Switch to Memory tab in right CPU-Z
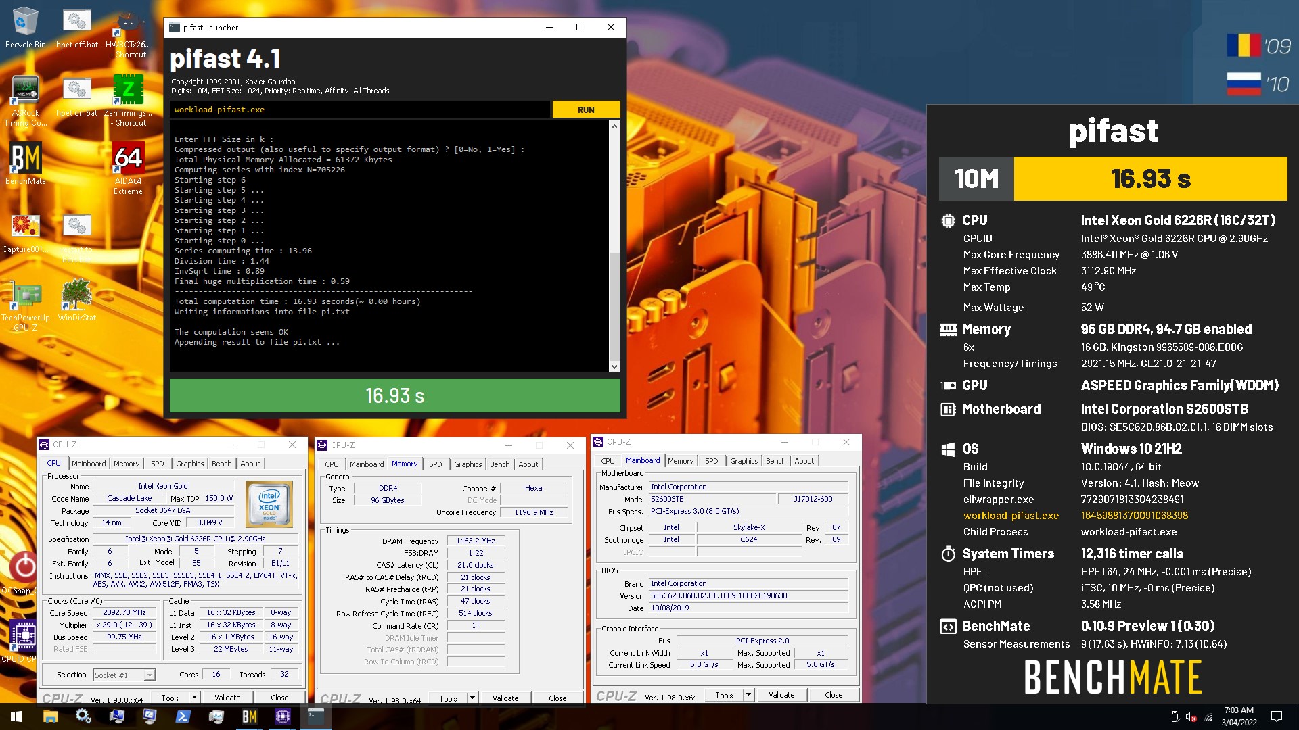This screenshot has width=1299, height=730. (x=681, y=461)
